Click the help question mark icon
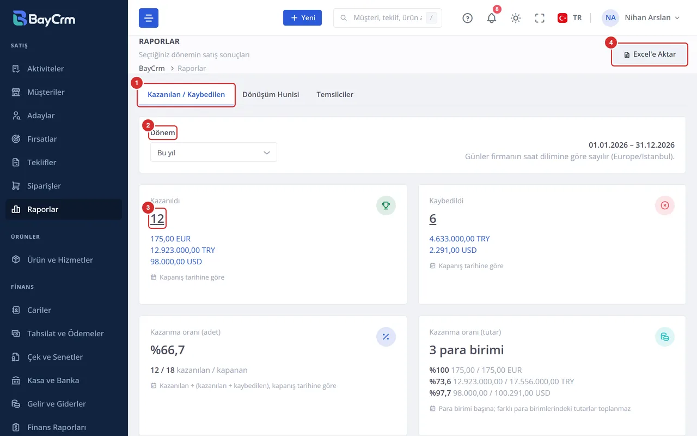Screen dimensions: 697x436 (x=467, y=18)
